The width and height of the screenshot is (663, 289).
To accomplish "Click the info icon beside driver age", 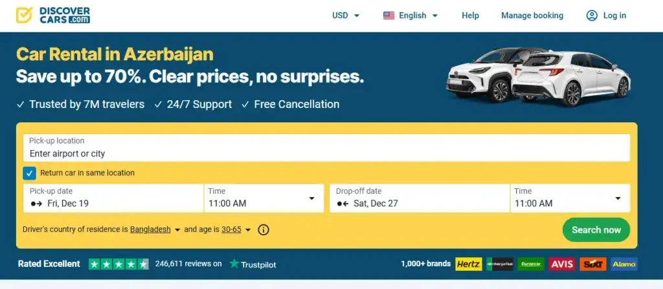I will (264, 230).
